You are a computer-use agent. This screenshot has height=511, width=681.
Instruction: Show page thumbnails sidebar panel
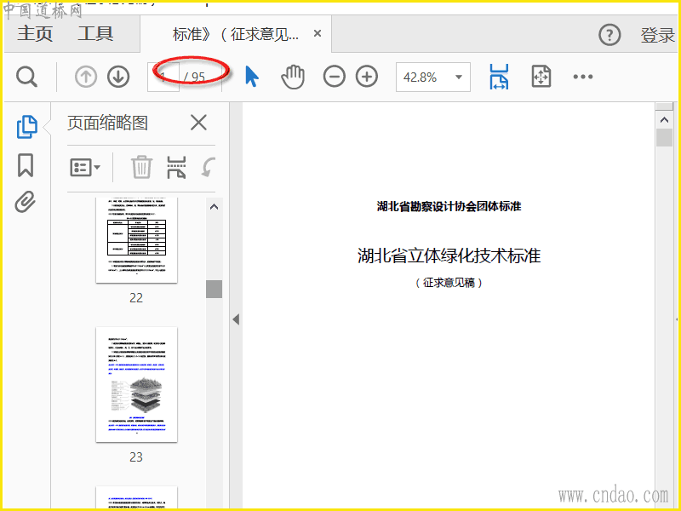click(27, 127)
